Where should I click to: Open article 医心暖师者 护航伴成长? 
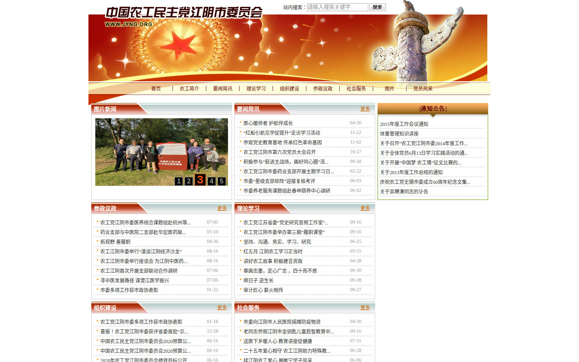tap(268, 123)
